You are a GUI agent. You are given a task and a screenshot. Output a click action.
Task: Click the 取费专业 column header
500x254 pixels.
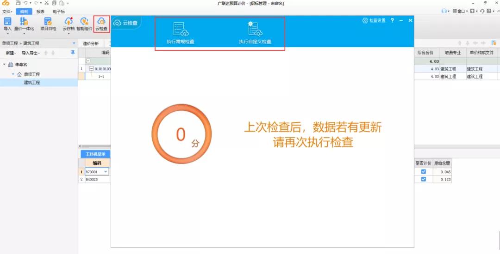coord(453,53)
